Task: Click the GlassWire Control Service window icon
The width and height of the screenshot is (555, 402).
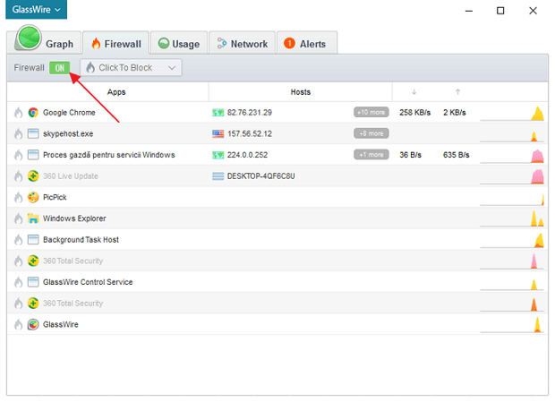Action: tap(33, 282)
